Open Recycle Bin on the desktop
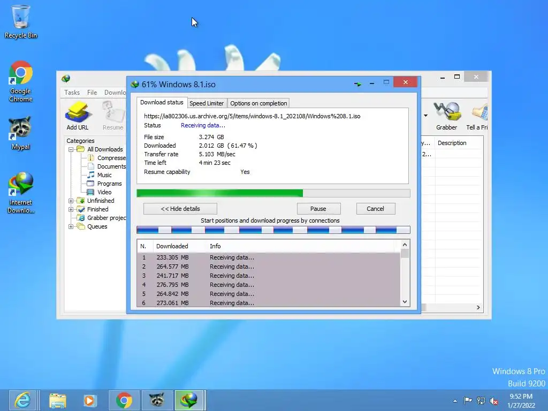 (x=21, y=21)
